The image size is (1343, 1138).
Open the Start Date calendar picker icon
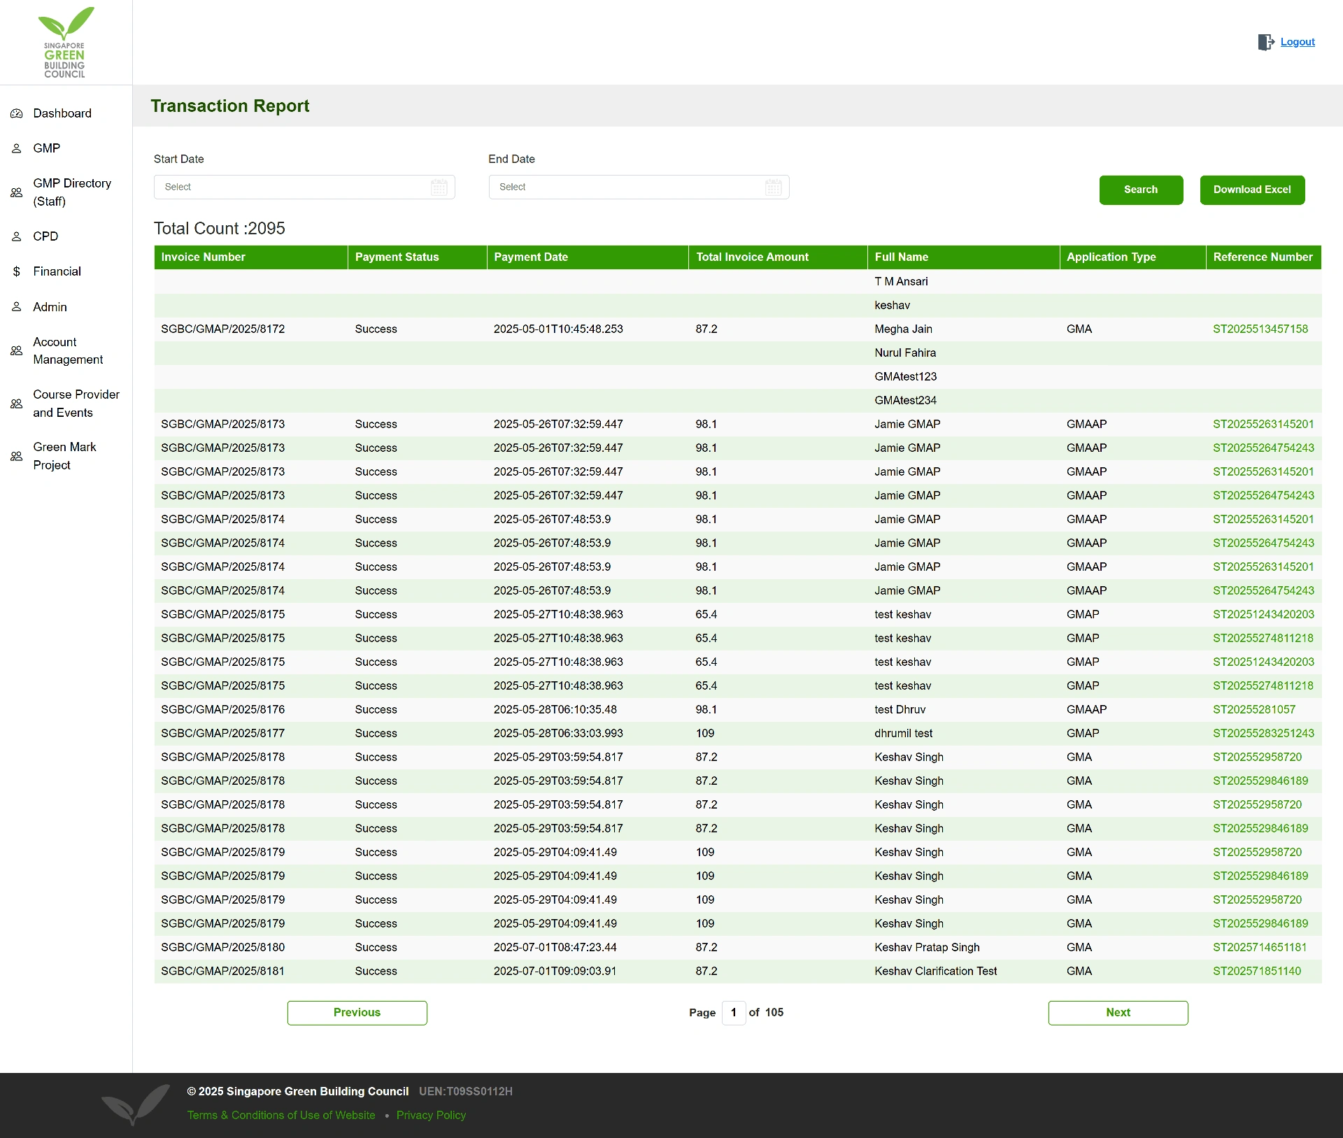439,187
